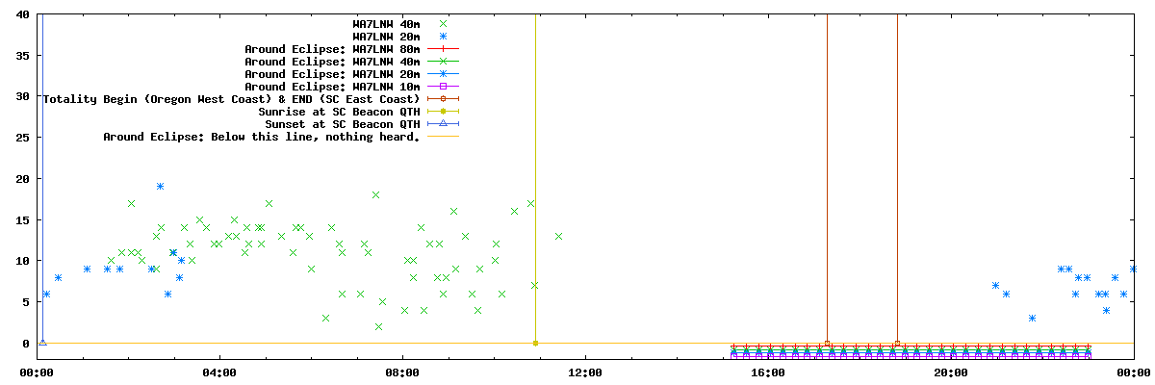
Task: Click the purple square line sample for Around Eclipse 10m
Action: (443, 86)
